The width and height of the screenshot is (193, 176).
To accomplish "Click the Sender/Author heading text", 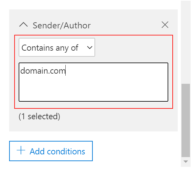I will tap(62, 26).
